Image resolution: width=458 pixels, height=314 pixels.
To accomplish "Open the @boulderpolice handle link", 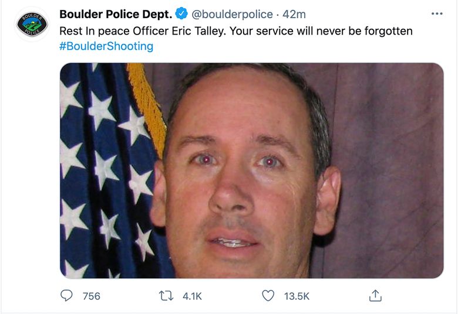I will [x=232, y=14].
